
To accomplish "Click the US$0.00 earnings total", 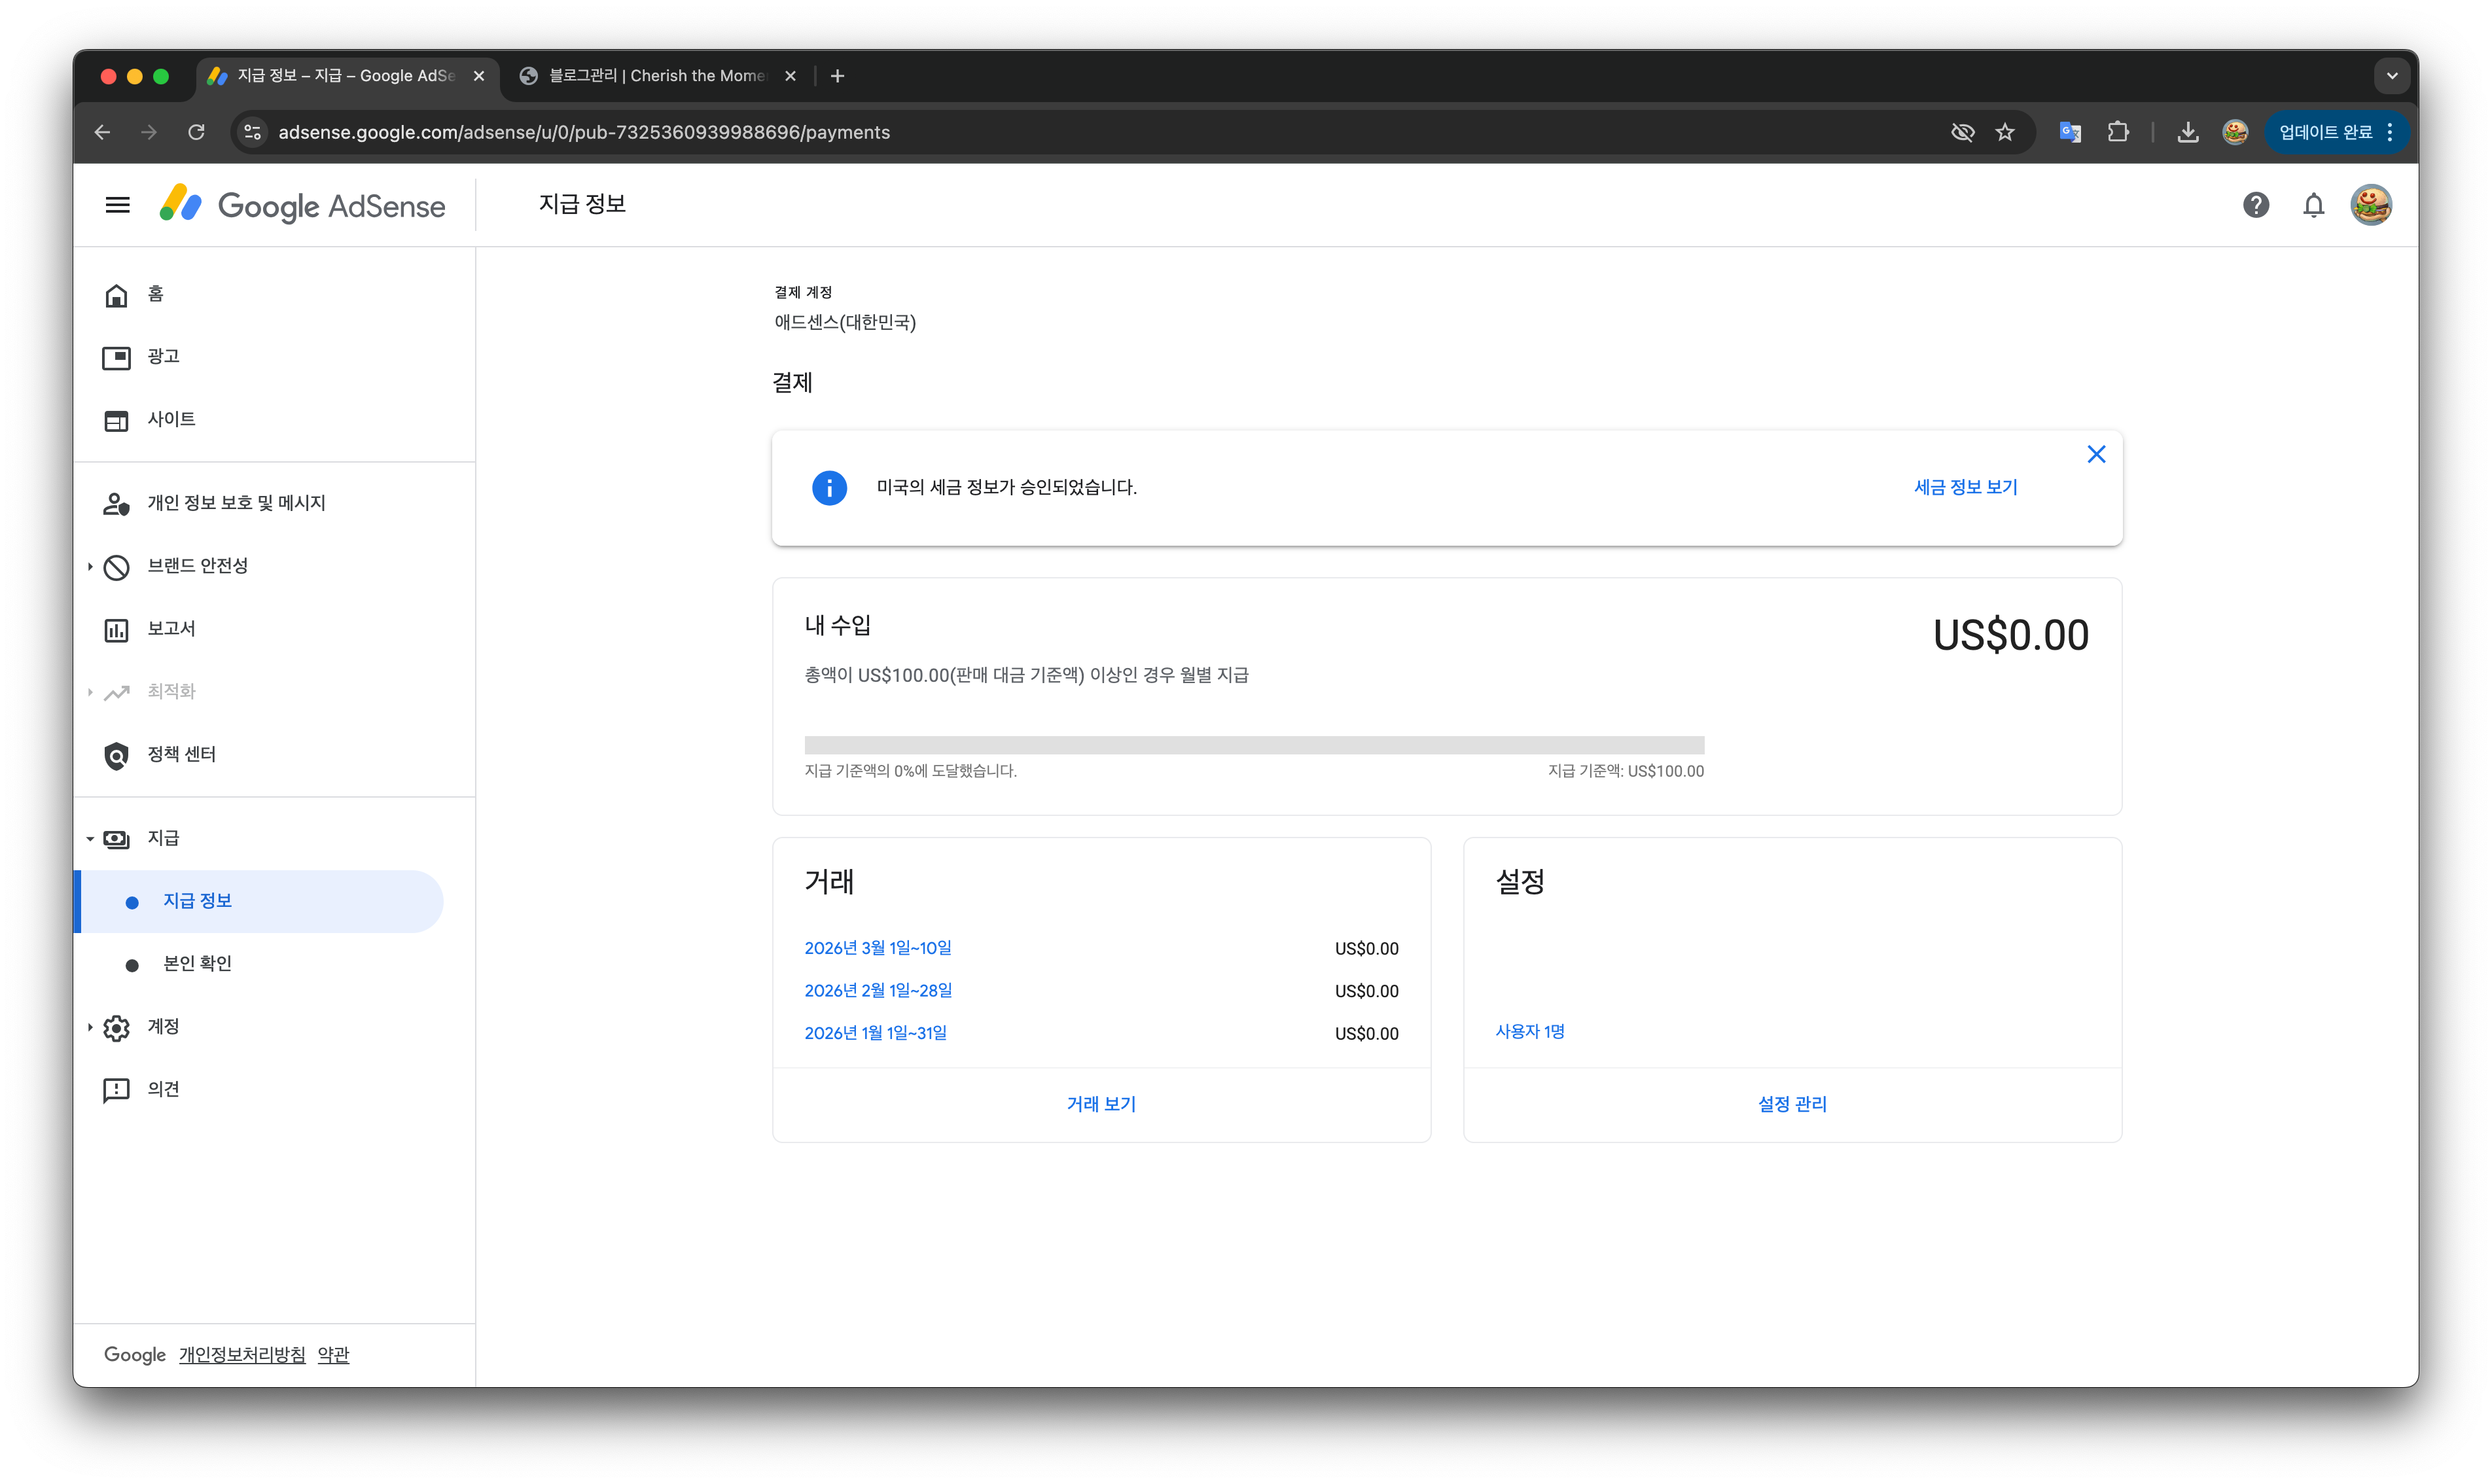I will [2010, 635].
